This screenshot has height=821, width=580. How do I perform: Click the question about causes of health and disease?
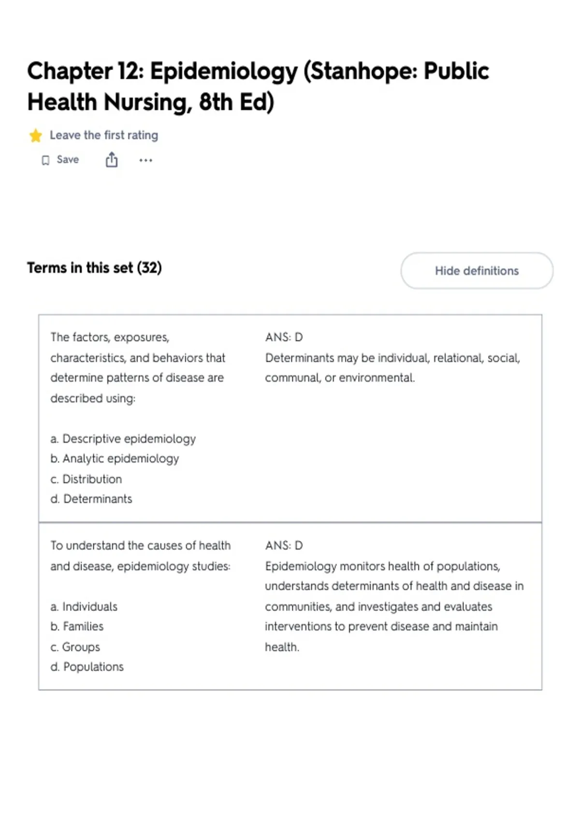141,555
